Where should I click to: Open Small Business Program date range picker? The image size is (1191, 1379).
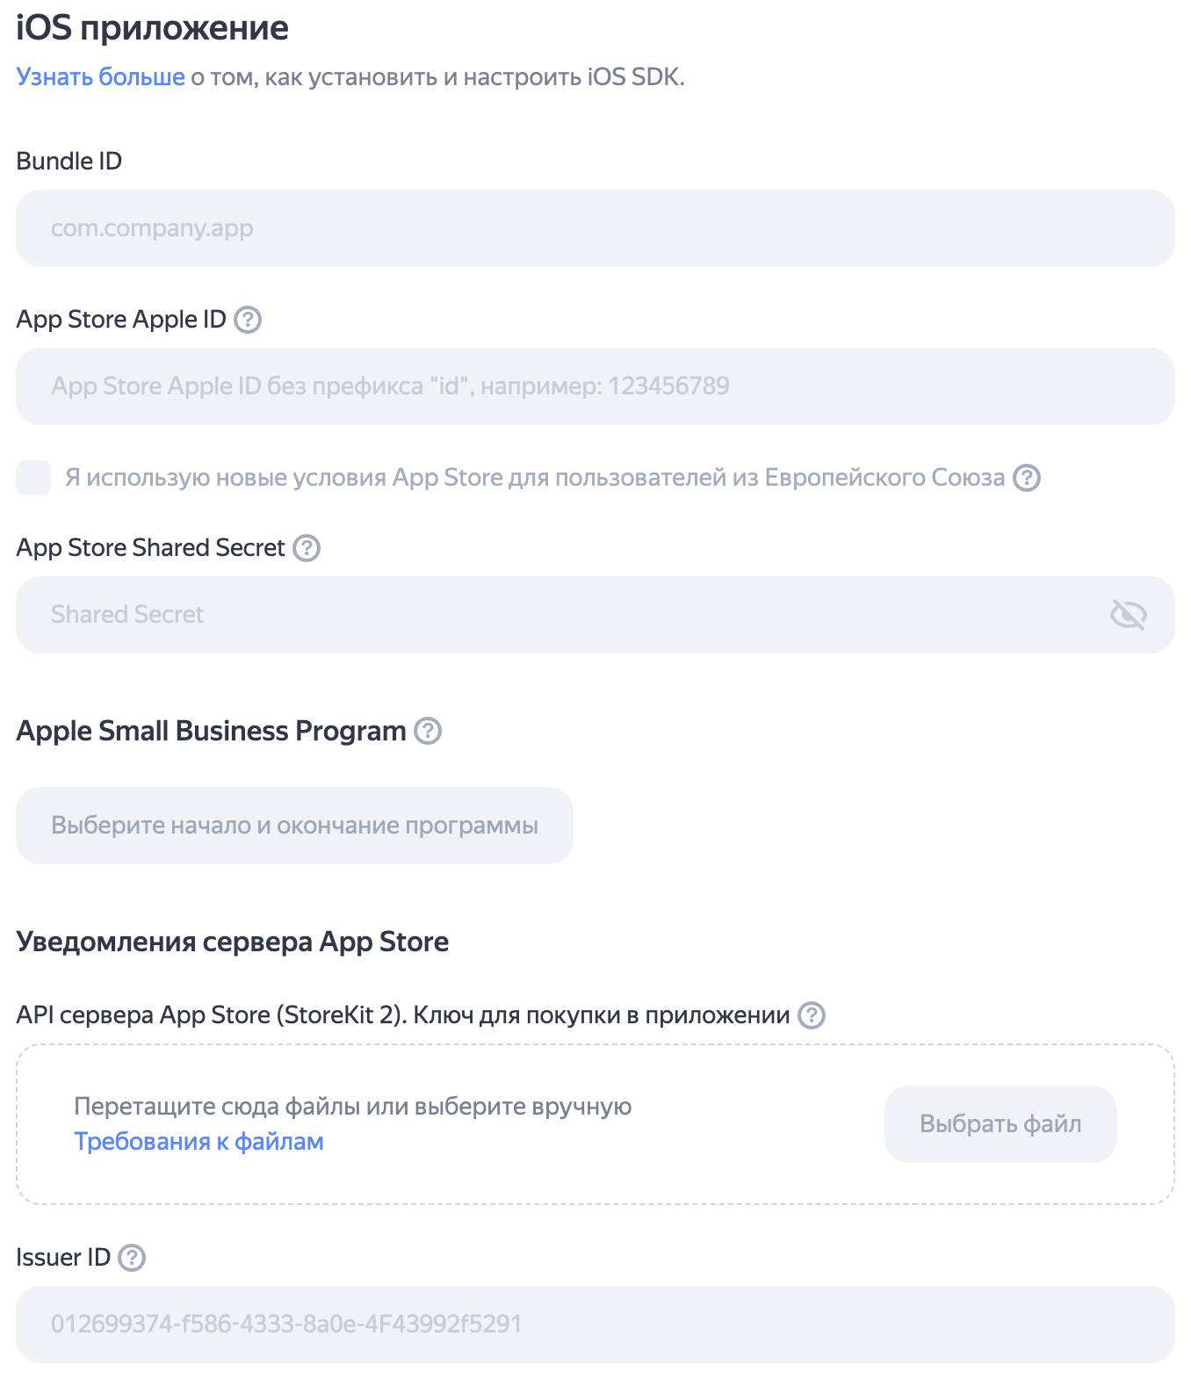294,826
